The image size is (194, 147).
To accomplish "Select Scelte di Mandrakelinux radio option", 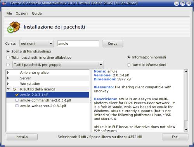I will tap(8, 51).
